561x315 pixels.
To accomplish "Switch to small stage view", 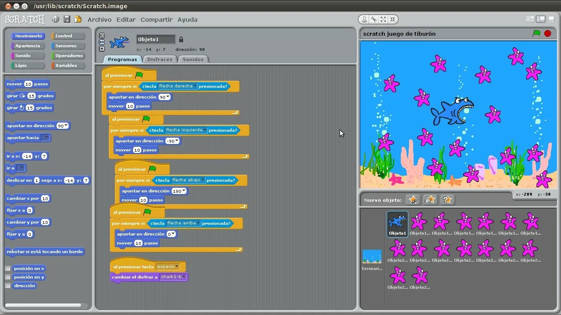I will (x=530, y=19).
